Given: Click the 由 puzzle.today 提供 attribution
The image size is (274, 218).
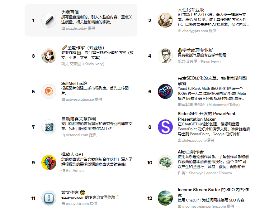Looking at the screenshot, I should pyautogui.click(x=78, y=28).
